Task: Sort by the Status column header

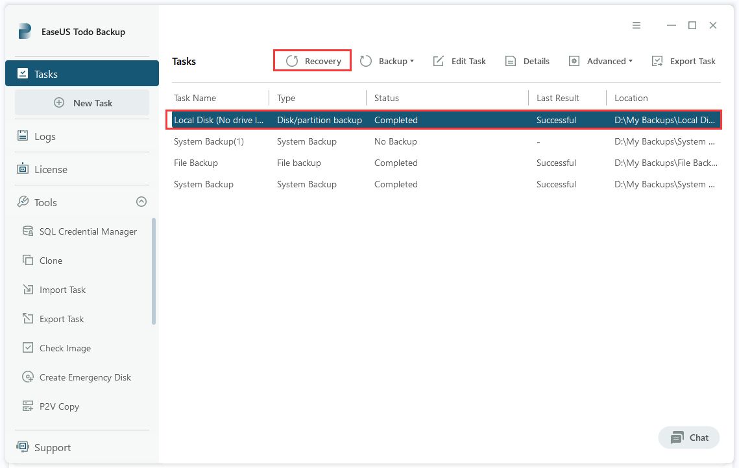Action: [x=387, y=98]
